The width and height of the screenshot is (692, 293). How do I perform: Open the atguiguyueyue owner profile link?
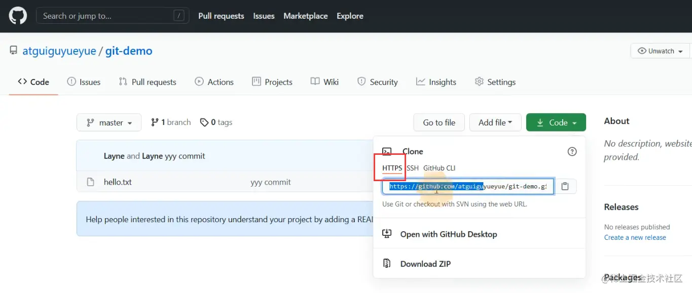[59, 51]
